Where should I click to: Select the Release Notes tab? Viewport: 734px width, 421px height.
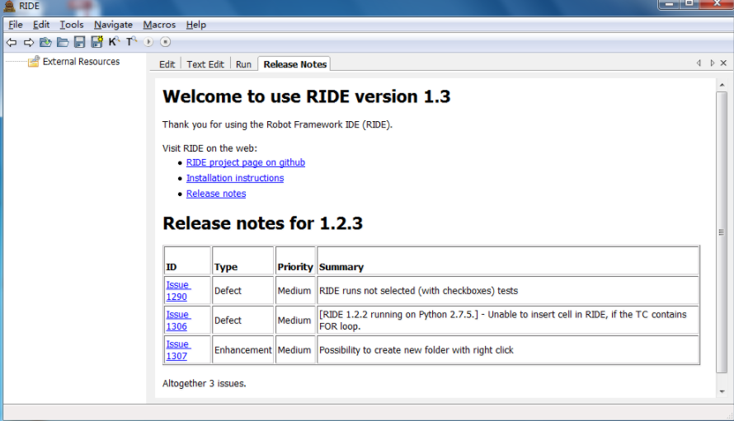point(295,64)
